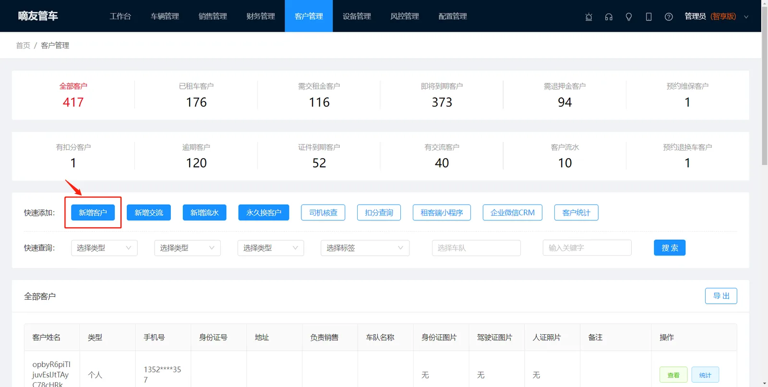Viewport: 768px width, 387px height.
Task: Open 车辆管理 menu
Action: (x=165, y=16)
